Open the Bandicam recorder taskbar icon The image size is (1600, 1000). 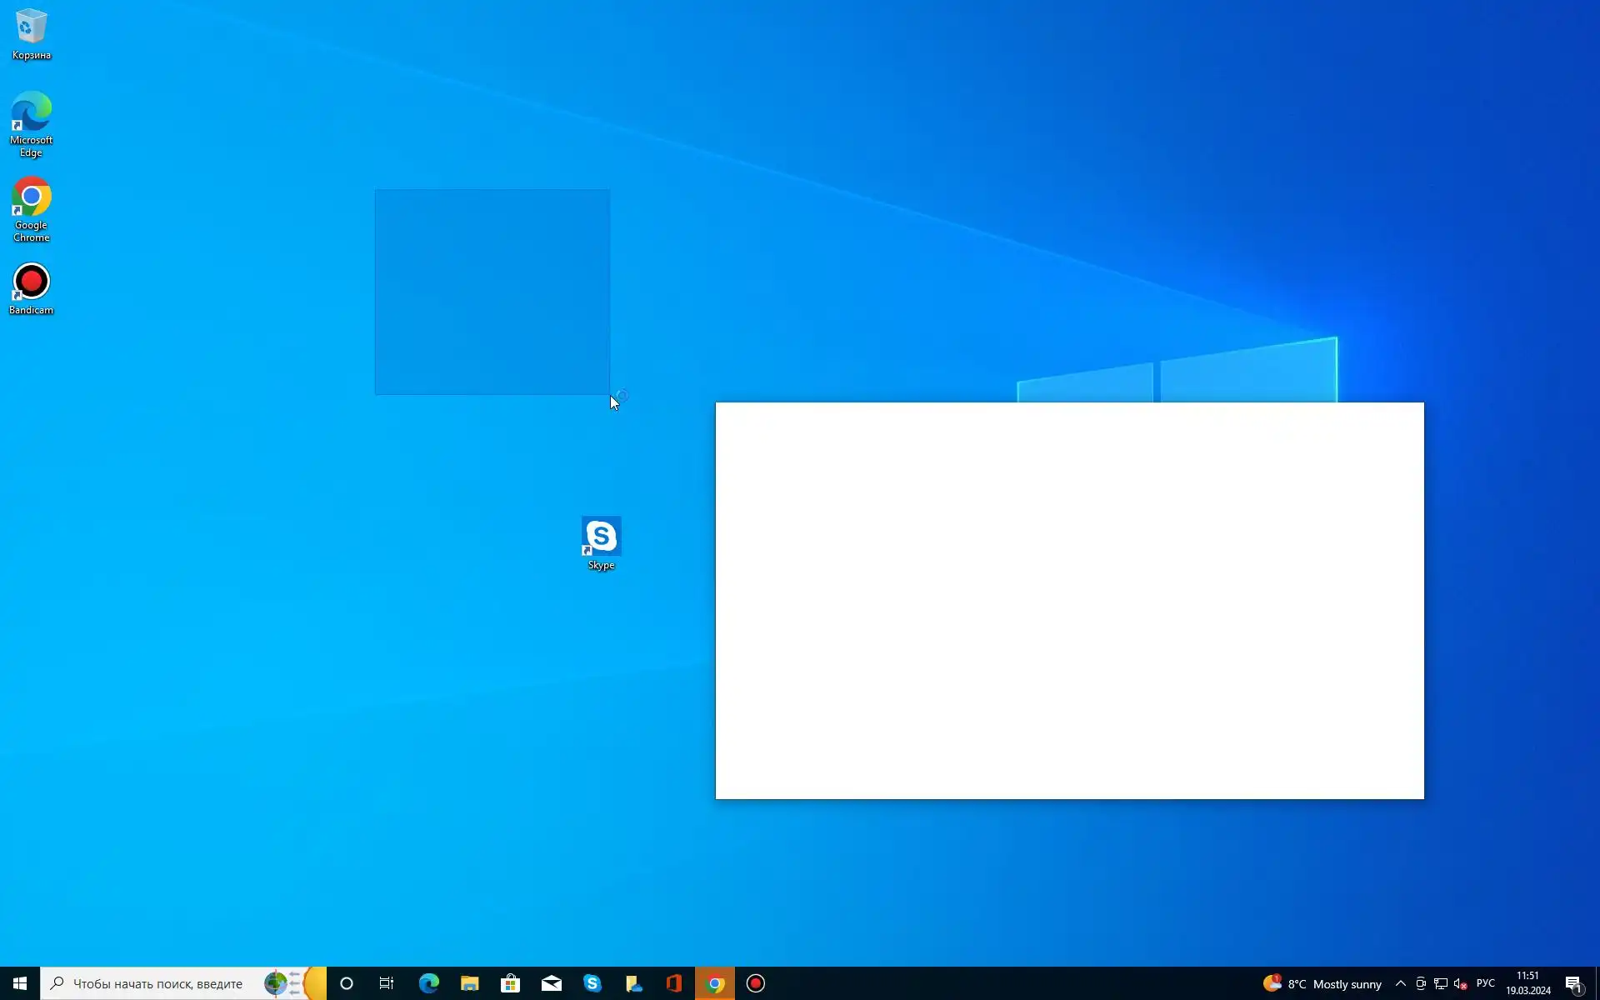[756, 983]
